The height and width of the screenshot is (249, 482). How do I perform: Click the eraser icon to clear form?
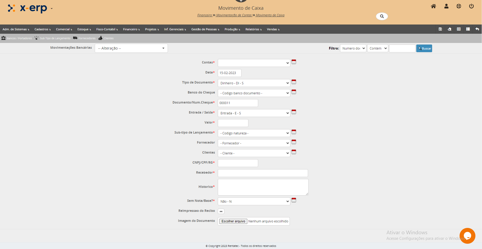click(x=450, y=29)
